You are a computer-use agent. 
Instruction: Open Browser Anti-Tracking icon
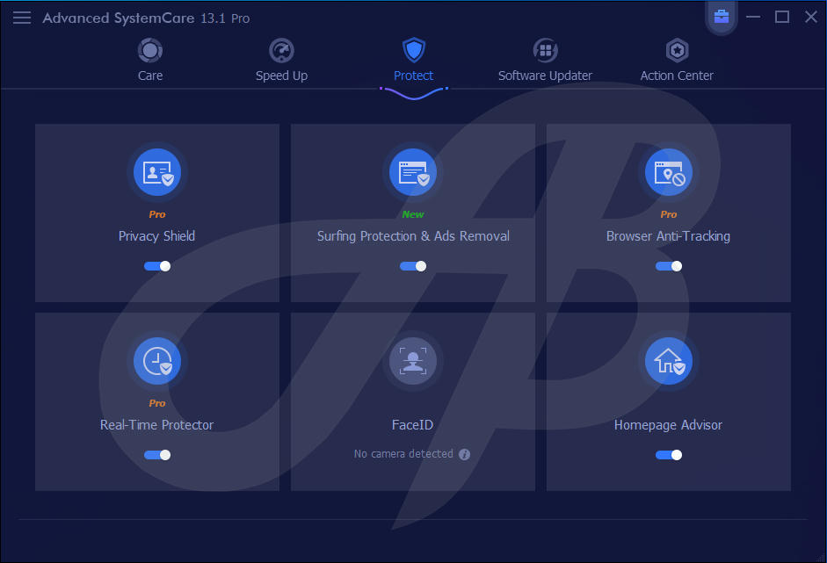point(669,172)
